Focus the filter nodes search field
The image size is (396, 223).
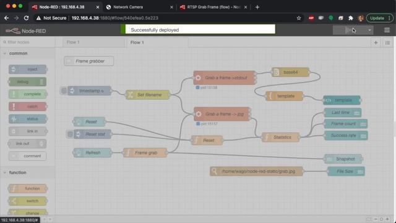(28, 42)
